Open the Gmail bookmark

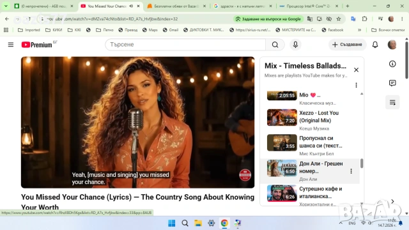(171, 30)
